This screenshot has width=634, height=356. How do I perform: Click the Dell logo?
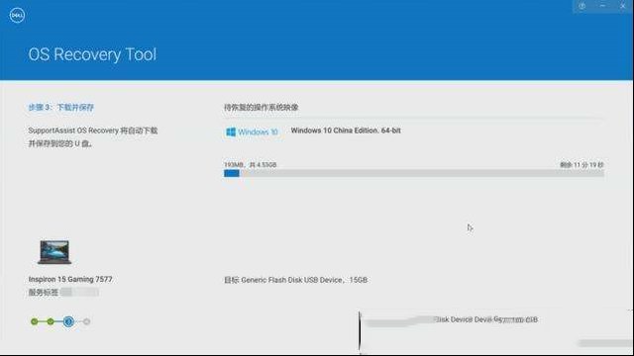pos(17,16)
